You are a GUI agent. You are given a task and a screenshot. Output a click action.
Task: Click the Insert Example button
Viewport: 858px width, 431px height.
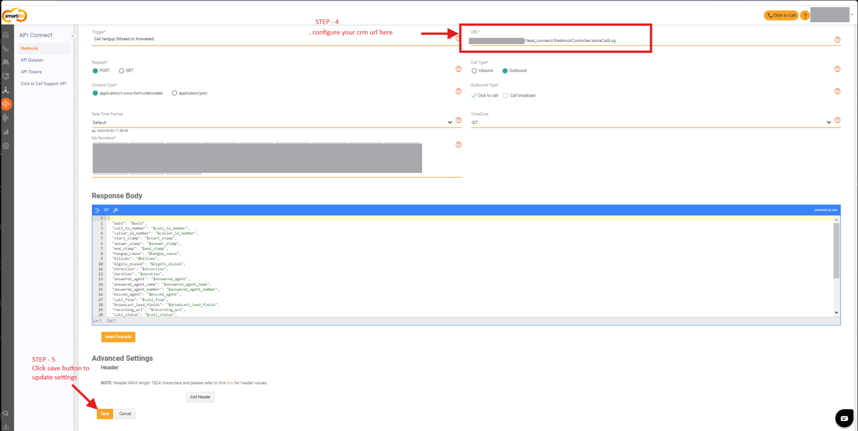click(x=118, y=337)
